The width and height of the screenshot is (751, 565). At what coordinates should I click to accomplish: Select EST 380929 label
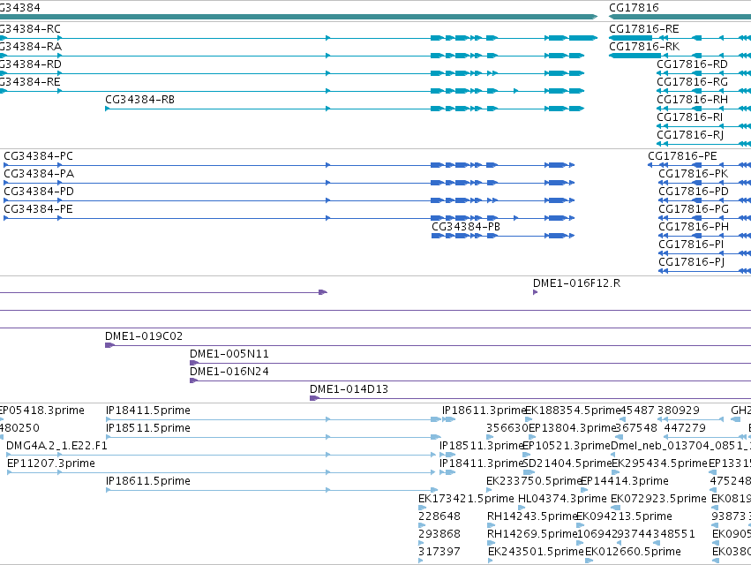[679, 411]
